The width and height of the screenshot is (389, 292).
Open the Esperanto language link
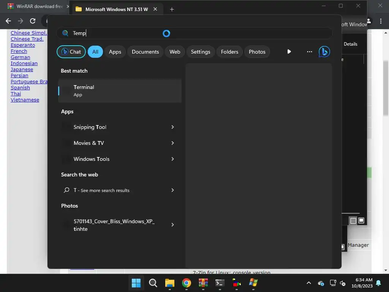point(23,45)
